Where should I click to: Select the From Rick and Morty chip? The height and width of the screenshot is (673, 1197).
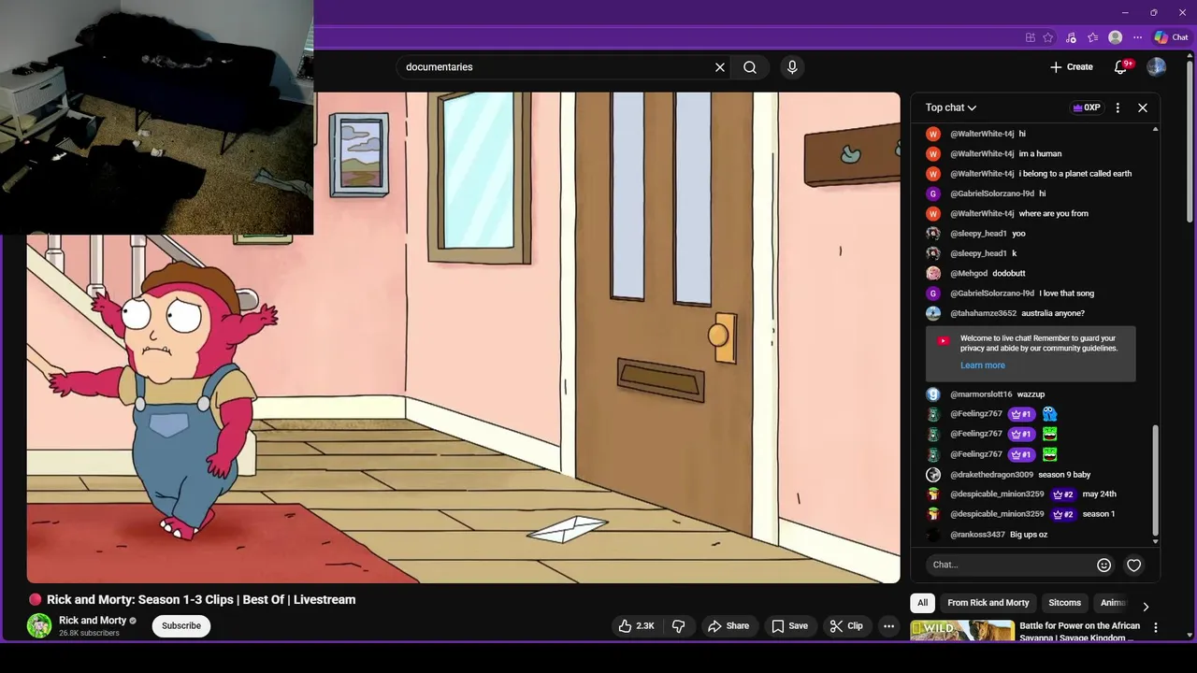point(988,603)
